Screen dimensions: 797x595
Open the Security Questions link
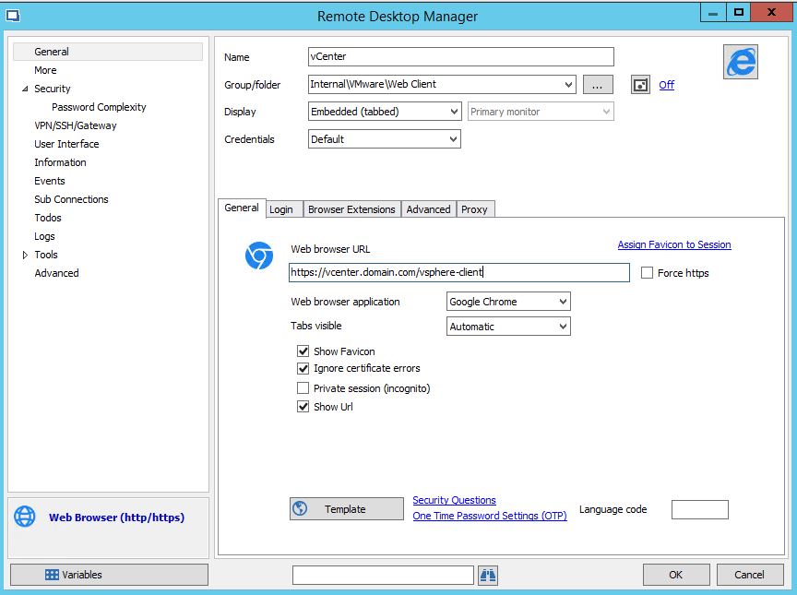point(455,500)
